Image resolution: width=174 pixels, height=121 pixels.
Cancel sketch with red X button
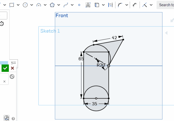pyautogui.click(x=12, y=68)
